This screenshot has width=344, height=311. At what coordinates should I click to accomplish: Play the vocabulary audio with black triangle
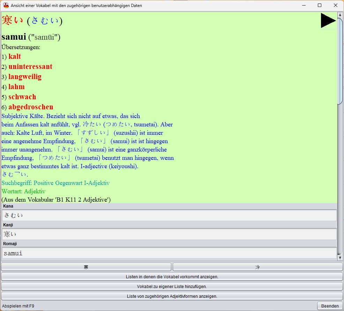(x=328, y=21)
